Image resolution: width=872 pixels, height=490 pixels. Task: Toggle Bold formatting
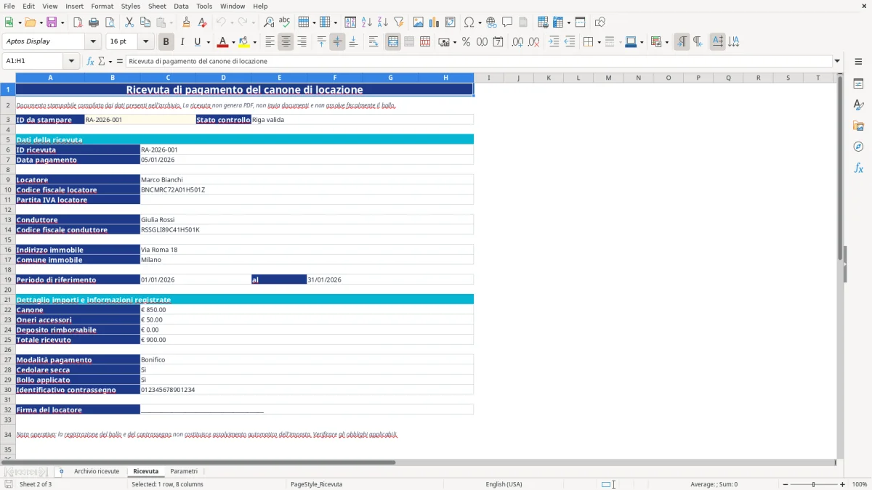166,42
